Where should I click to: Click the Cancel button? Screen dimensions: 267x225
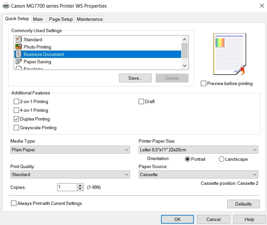214,219
